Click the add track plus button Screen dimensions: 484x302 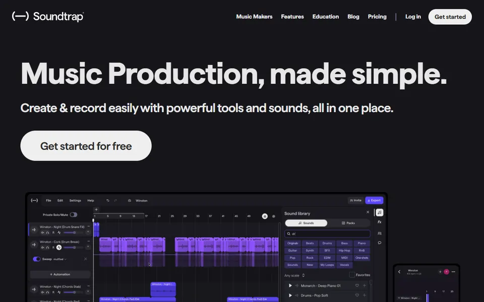click(x=96, y=209)
